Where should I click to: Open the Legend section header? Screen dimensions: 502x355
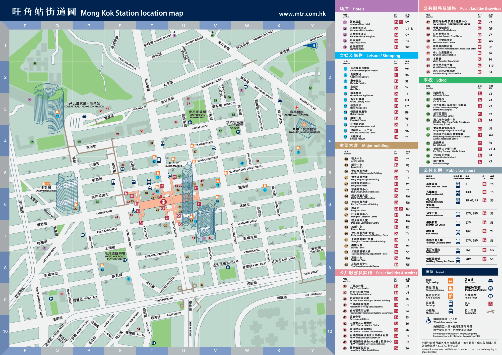tap(460, 272)
